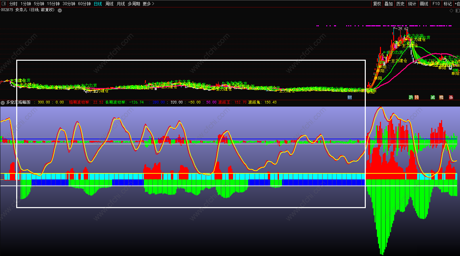460x256 pixels.
Task: Click the diamond icon at top right
Action: click(451, 10)
